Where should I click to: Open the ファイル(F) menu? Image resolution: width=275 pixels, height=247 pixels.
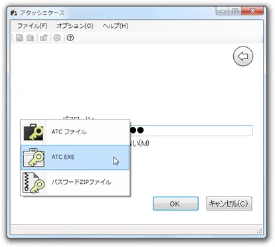click(x=33, y=26)
